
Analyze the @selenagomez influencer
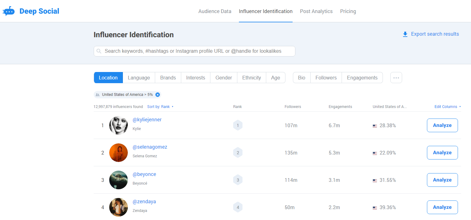442,153
